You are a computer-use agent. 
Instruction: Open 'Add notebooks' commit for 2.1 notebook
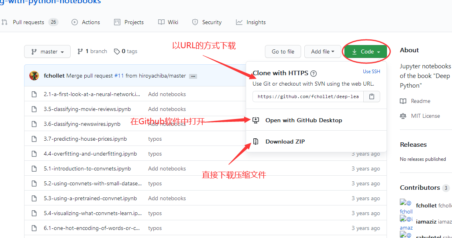coord(167,94)
